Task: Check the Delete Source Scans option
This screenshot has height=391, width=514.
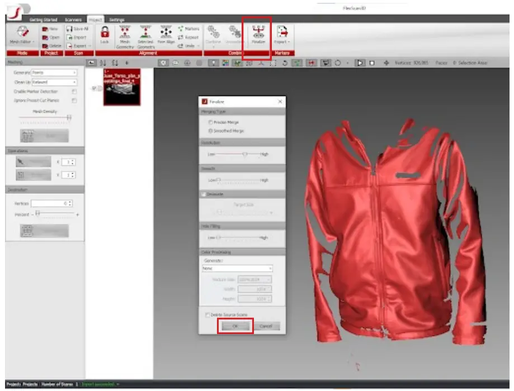Action: pyautogui.click(x=208, y=315)
